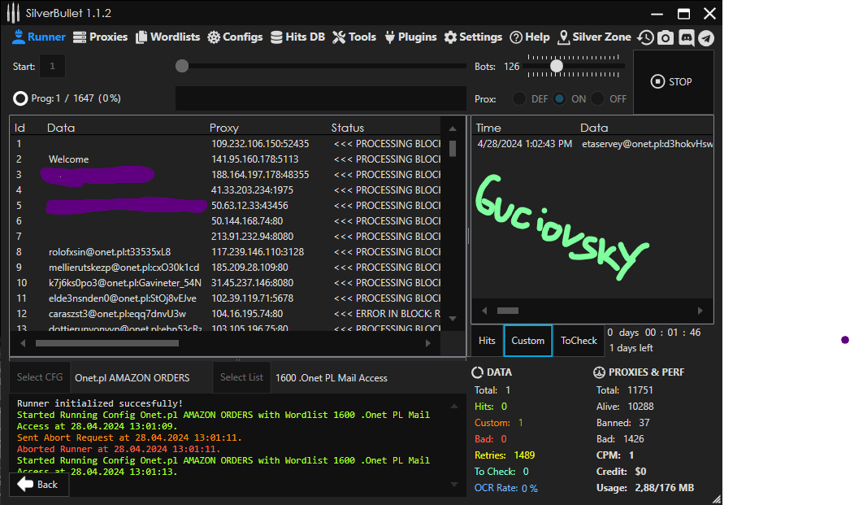Open the Plugins section
Screen dimensions: 850x505
410,37
